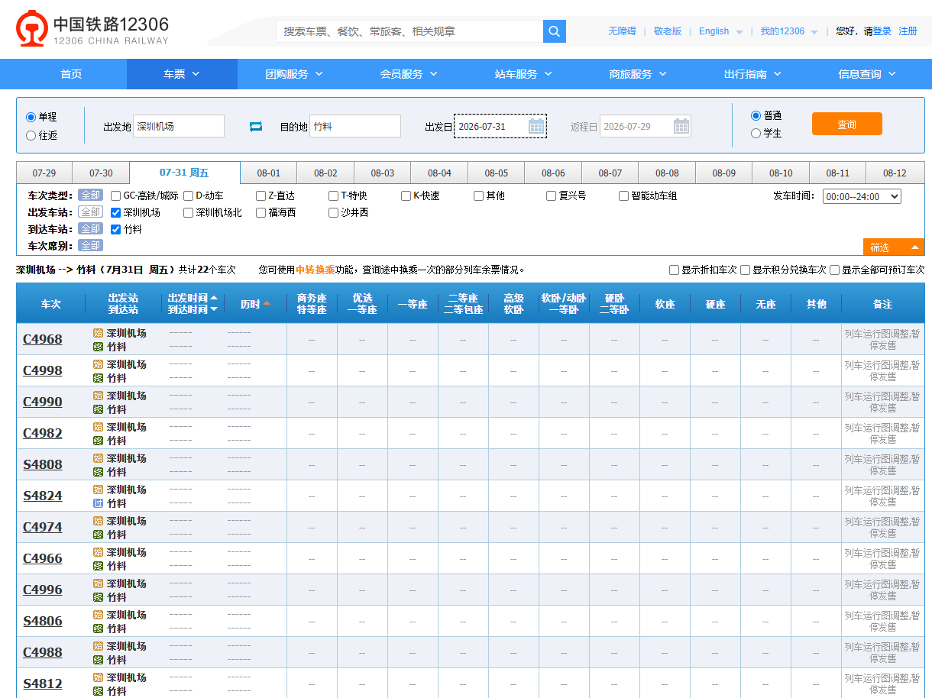The height and width of the screenshot is (698, 932).
Task: Sort ascending by departure time arrow
Action: click(214, 298)
